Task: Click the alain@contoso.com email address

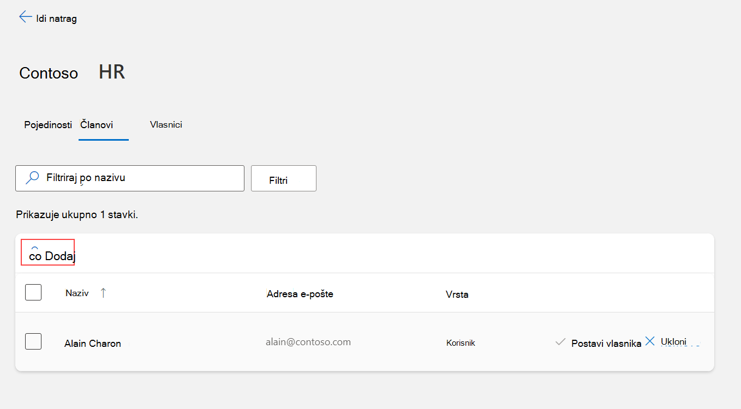Action: [308, 342]
